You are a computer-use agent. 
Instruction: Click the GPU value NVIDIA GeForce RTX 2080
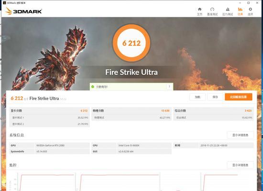click(51, 146)
